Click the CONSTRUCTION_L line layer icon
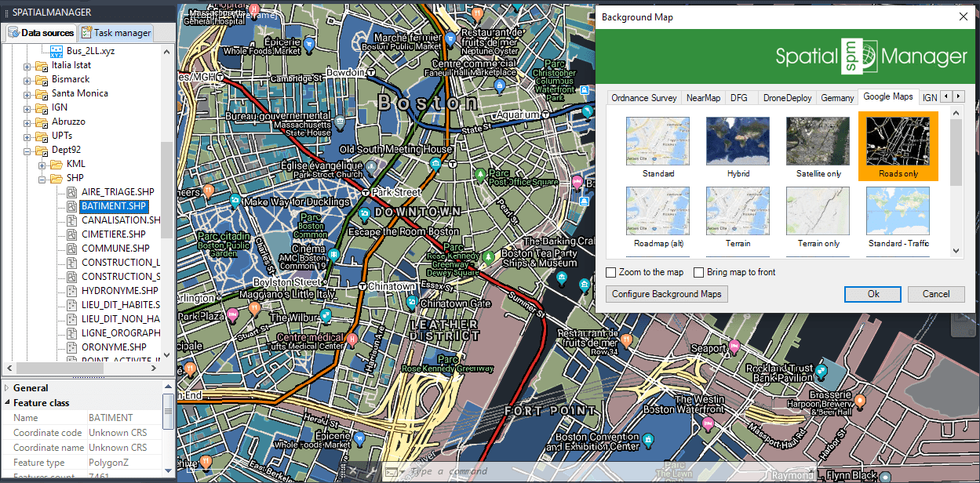 coord(71,263)
